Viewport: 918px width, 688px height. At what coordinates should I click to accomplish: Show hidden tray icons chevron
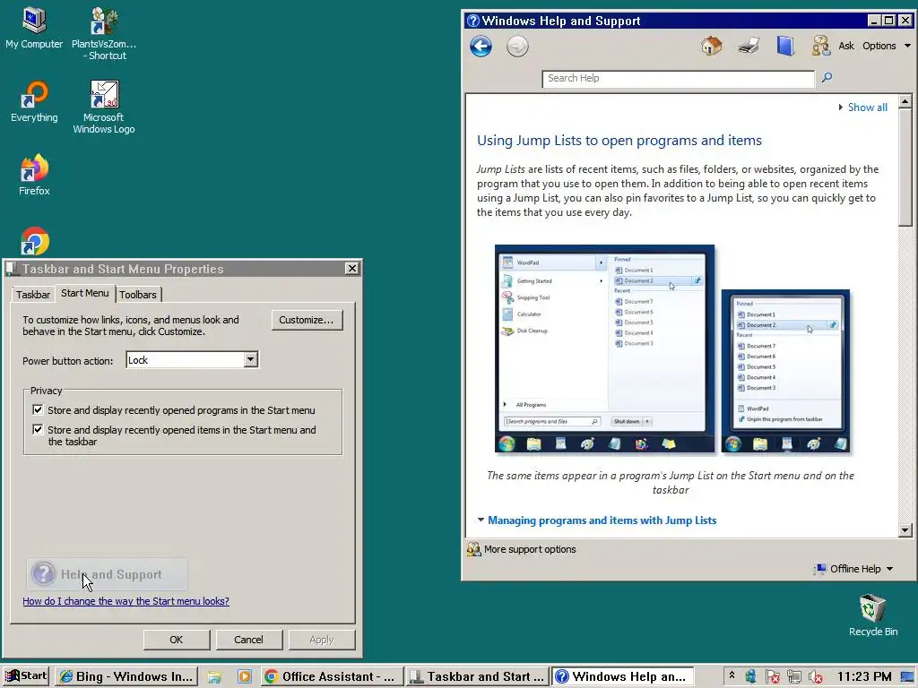732,675
